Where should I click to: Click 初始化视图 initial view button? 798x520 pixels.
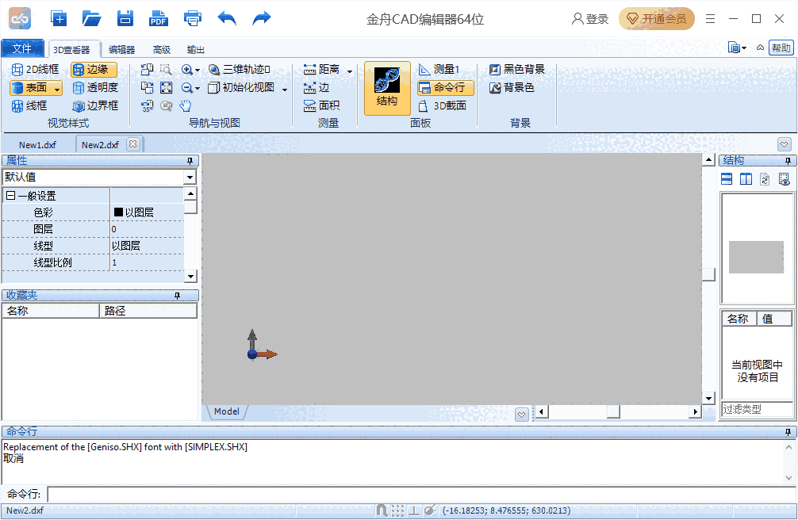[x=241, y=87]
